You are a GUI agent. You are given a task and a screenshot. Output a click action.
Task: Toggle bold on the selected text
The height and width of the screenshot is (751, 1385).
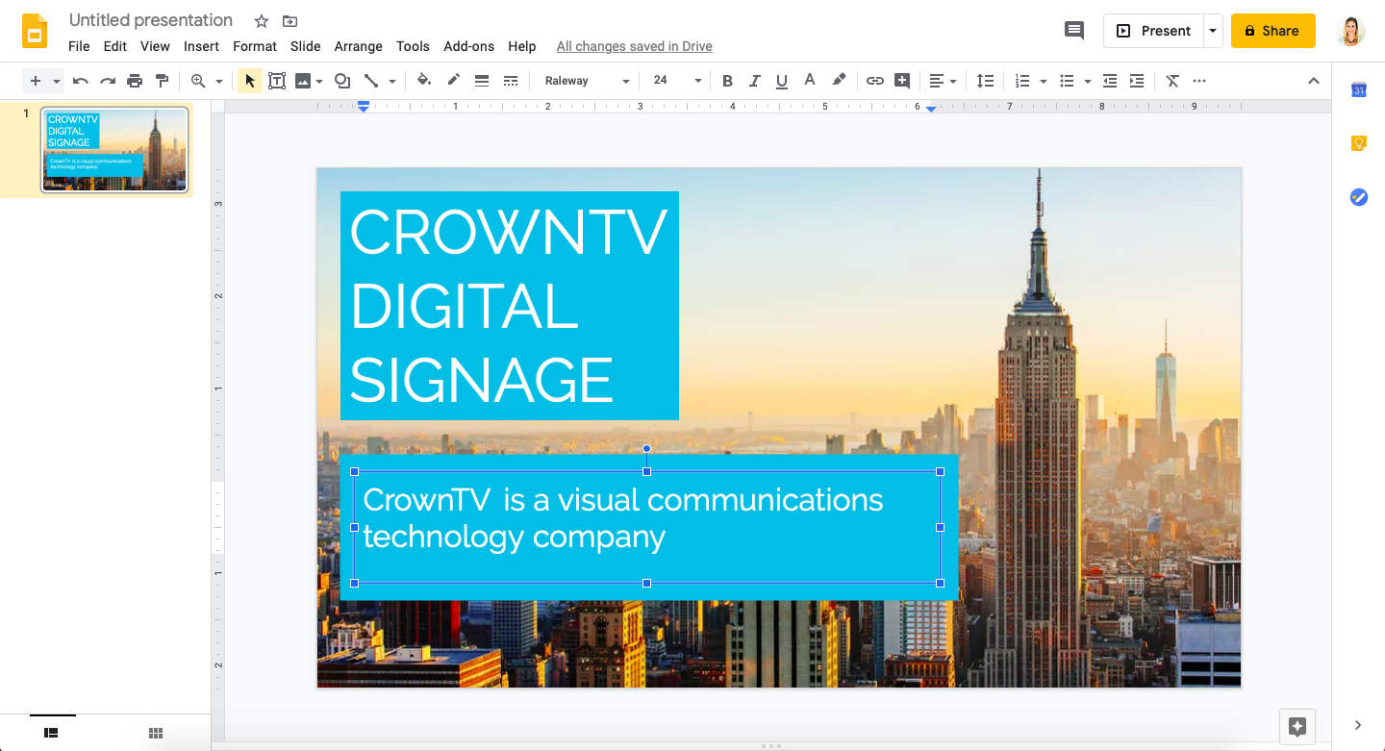(727, 81)
